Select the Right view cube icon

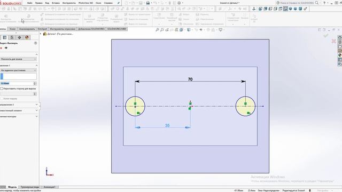click(x=276, y=9)
